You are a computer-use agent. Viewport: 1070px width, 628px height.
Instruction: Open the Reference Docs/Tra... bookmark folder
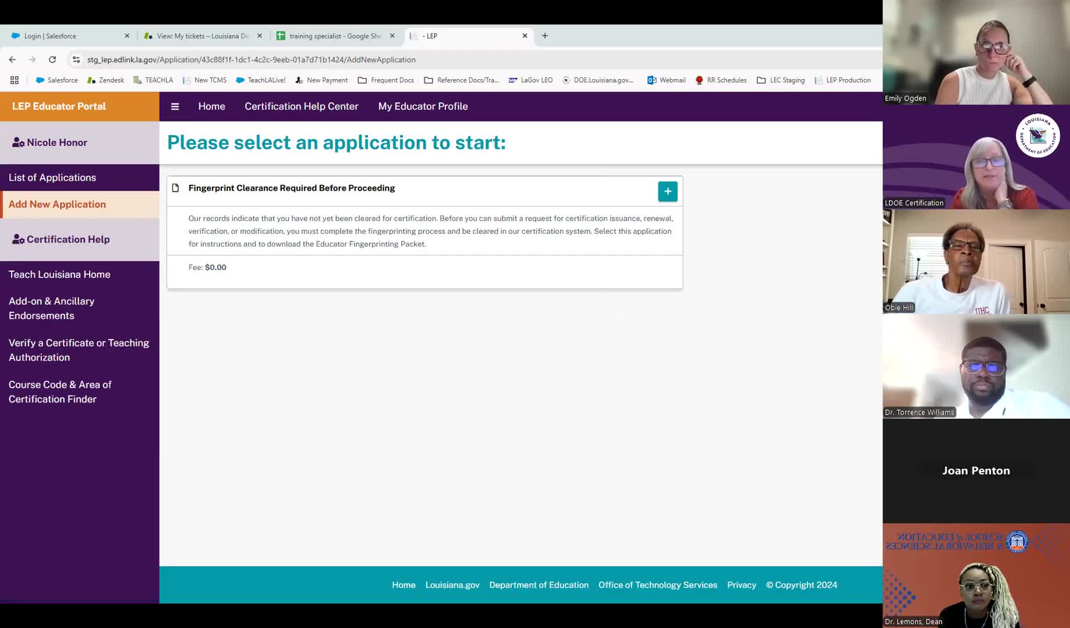coord(462,80)
